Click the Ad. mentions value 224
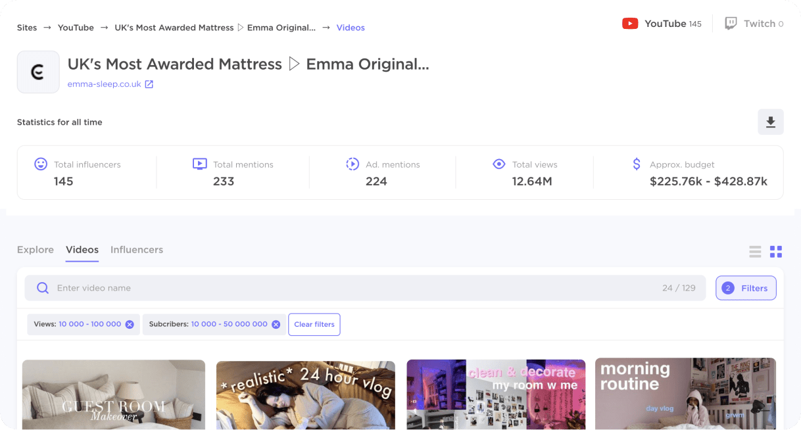This screenshot has height=430, width=801. [376, 181]
